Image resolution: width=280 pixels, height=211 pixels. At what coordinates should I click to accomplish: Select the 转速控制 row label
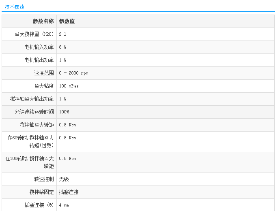point(44,179)
